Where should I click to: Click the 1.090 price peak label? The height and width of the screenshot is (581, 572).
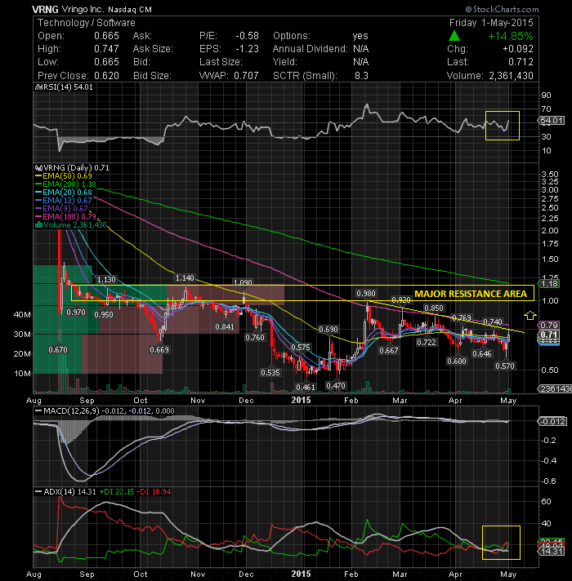[243, 282]
